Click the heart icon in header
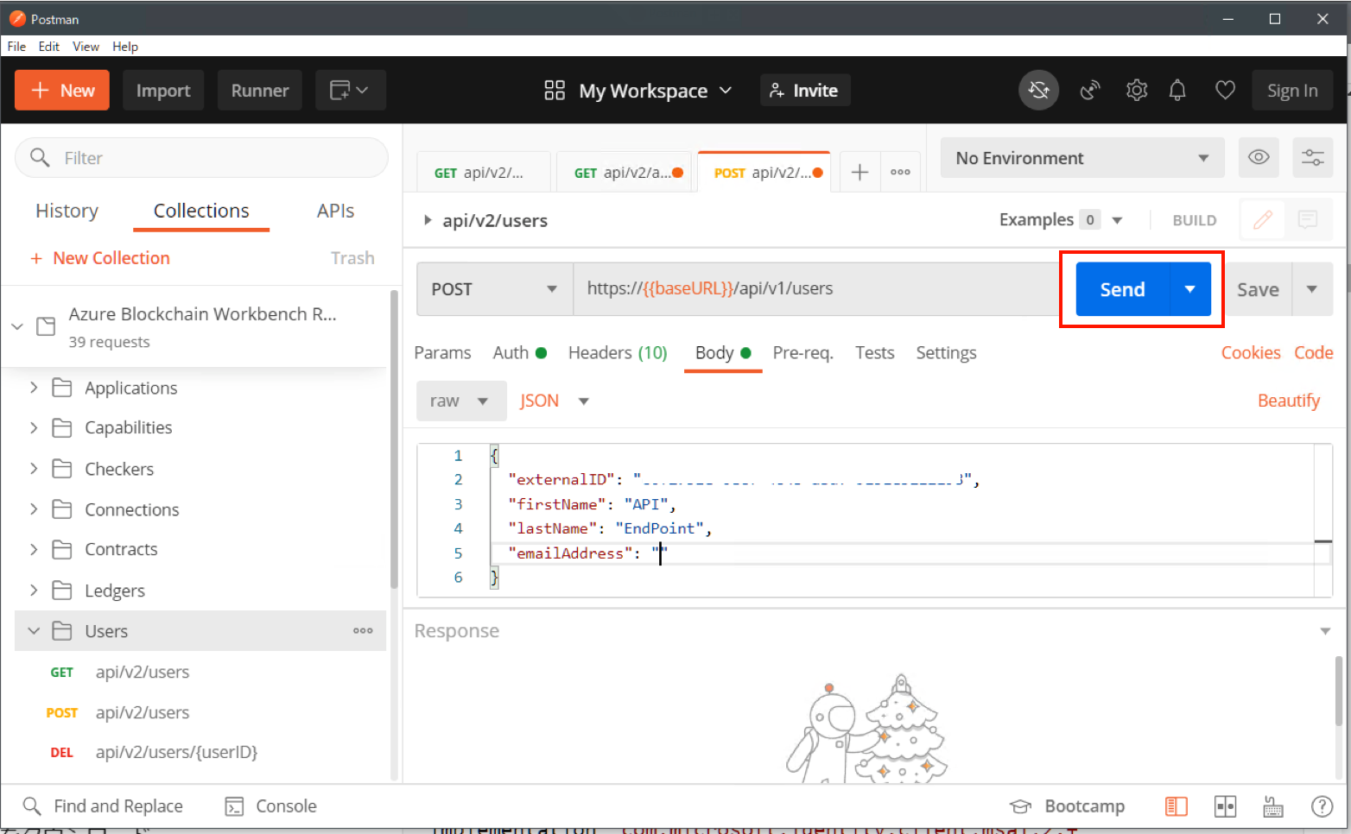This screenshot has width=1351, height=834. point(1225,90)
